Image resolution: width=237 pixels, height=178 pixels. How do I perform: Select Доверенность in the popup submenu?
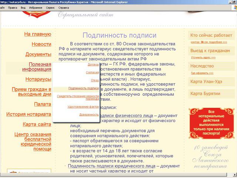point(89,115)
